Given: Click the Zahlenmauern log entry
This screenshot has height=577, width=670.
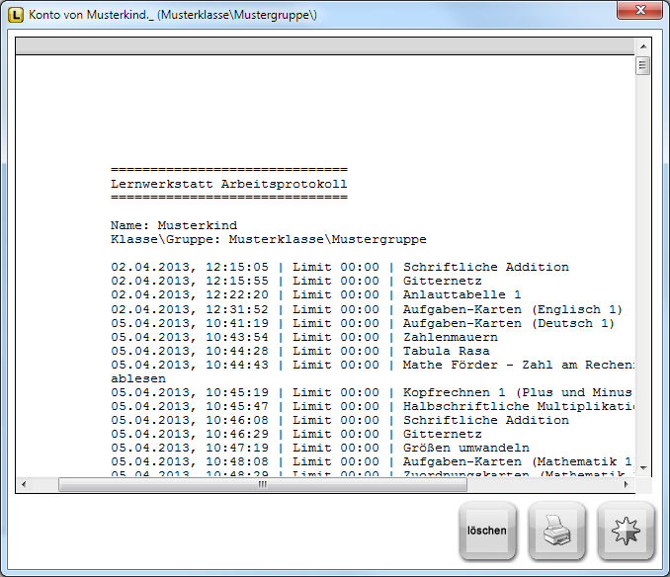Looking at the screenshot, I should point(450,337).
